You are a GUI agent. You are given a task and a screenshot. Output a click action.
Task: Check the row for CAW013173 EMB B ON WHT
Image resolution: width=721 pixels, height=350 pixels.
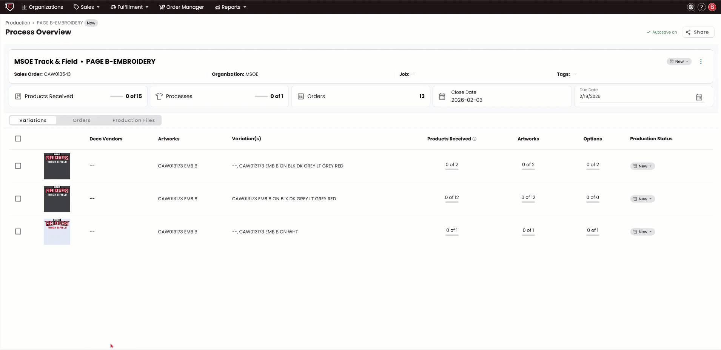(x=18, y=232)
